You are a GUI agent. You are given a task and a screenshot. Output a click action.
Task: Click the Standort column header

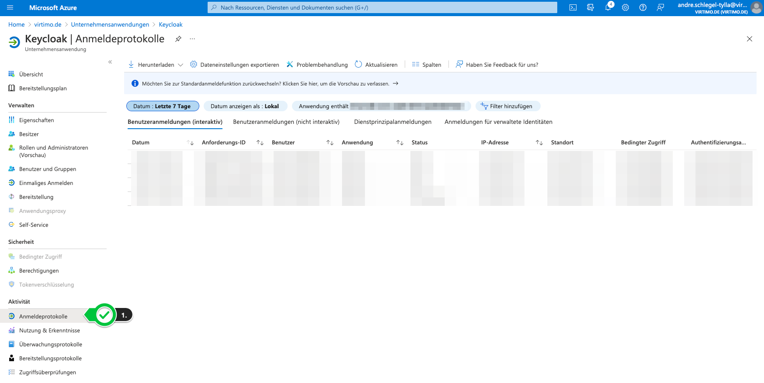pos(562,143)
